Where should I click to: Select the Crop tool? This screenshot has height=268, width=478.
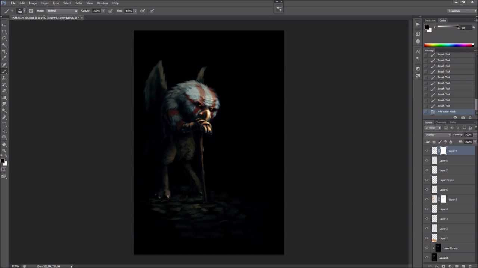tap(4, 51)
